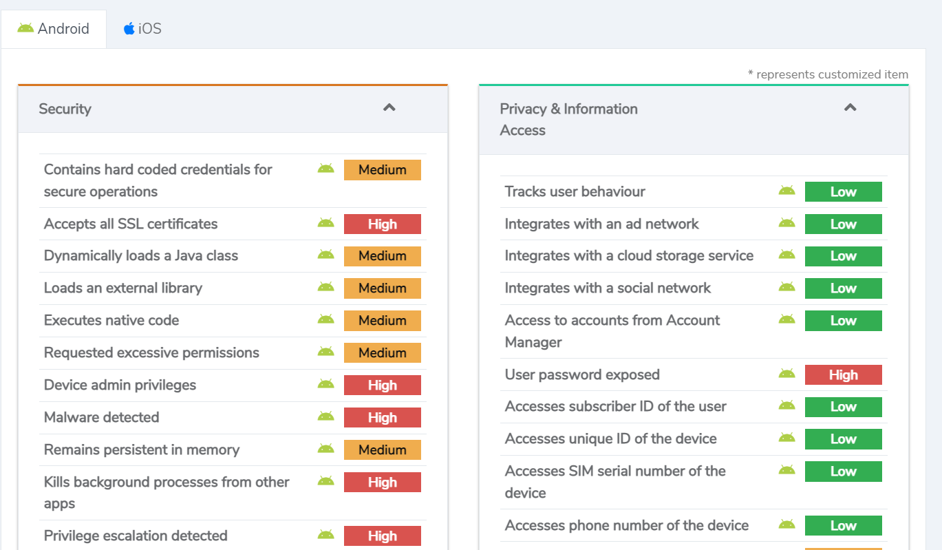942x550 pixels.
Task: Switch to the iOS tab
Action: [x=142, y=29]
